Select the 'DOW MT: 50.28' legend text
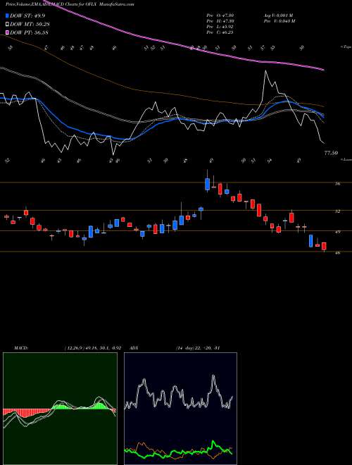Image resolution: width=352 pixels, height=465 pixels. tap(30, 25)
